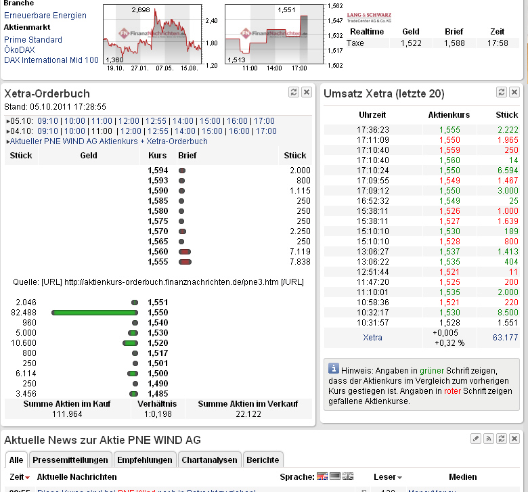The image size is (528, 492).
Task: Click bid price 1,485 in orderbook
Action: (x=158, y=393)
